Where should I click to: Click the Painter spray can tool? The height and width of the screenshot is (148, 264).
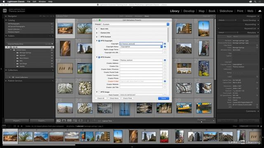88,120
